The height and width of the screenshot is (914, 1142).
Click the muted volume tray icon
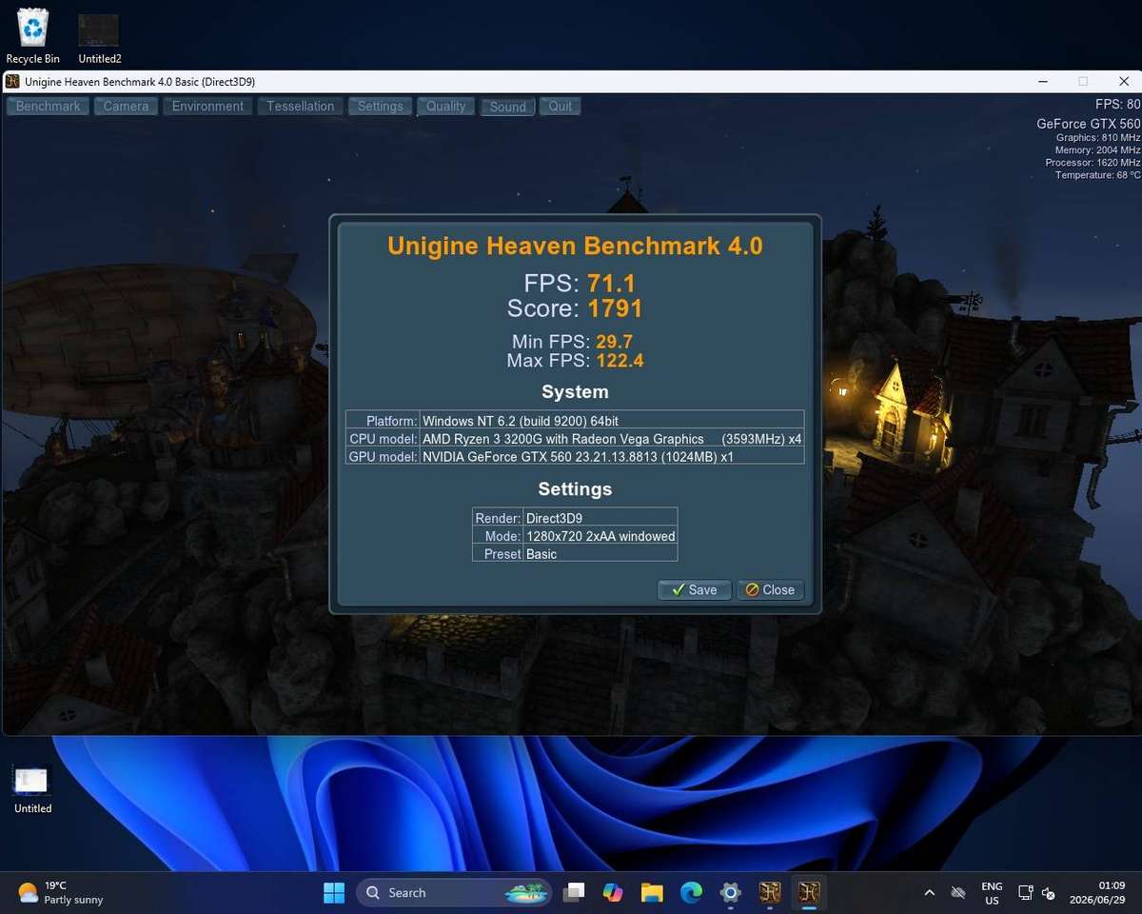tap(1048, 893)
